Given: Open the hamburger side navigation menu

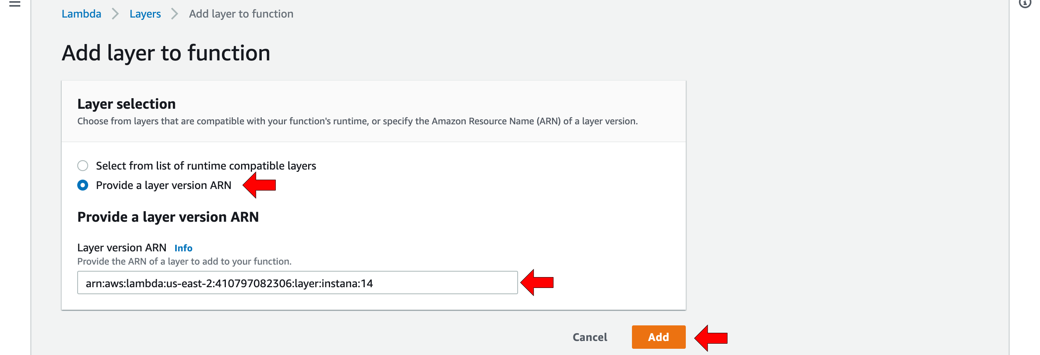Looking at the screenshot, I should pos(14,4).
